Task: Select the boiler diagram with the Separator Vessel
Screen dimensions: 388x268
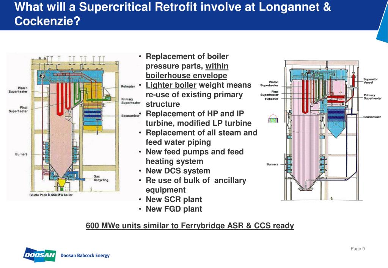Action: (x=321, y=130)
